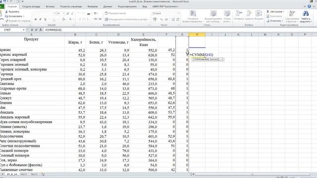Open the Font group dialog launcher
The width and height of the screenshot is (317, 178).
coord(73,25)
